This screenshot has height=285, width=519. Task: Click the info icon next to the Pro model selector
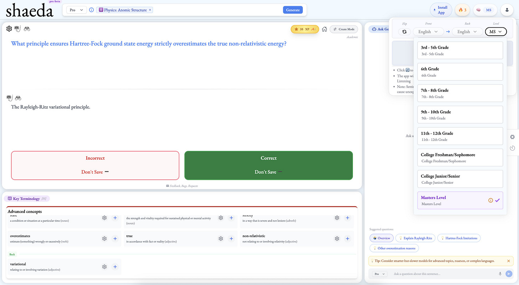click(x=92, y=10)
